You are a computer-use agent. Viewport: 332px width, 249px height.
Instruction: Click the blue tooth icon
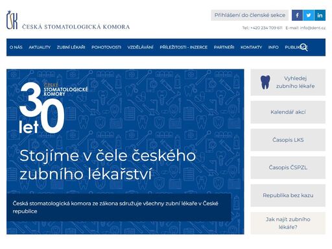coord(265,82)
